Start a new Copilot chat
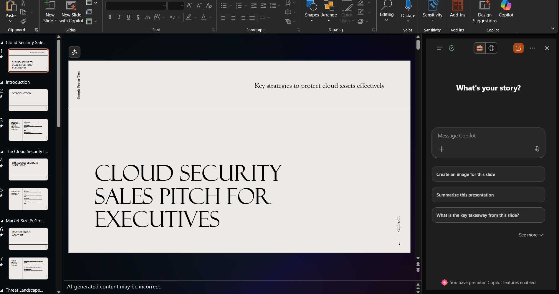 tap(518, 48)
